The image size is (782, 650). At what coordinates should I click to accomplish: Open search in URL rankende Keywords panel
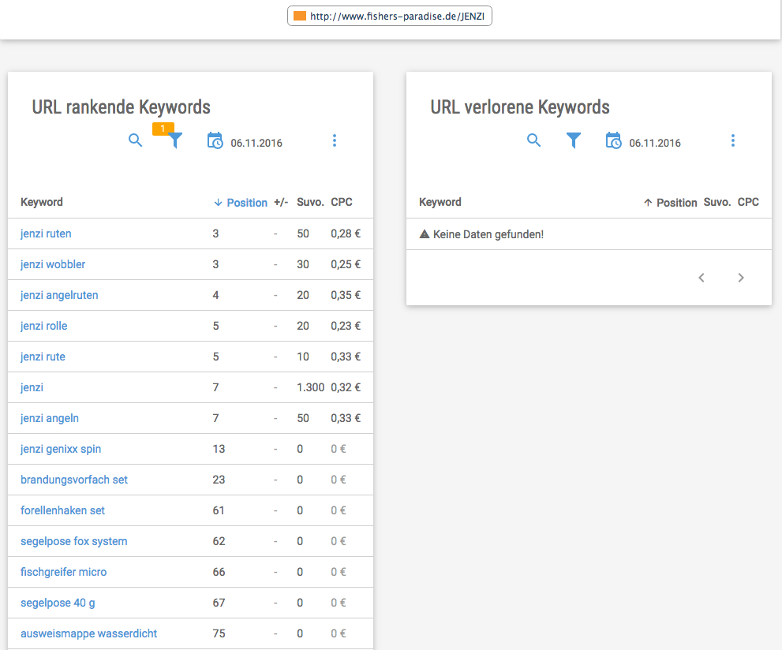point(135,140)
